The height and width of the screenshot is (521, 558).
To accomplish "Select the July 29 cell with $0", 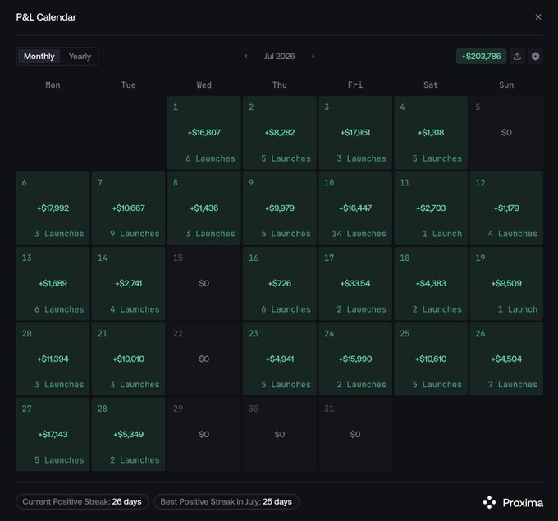I will [204, 435].
